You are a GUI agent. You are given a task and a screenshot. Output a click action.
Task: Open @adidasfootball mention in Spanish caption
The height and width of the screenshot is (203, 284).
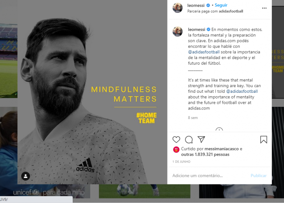(204, 52)
